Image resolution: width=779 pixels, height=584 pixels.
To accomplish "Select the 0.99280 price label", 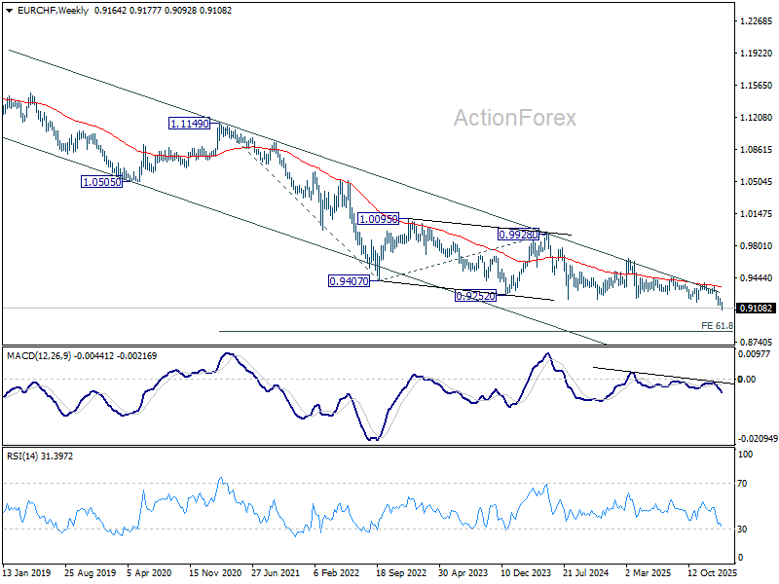I will [518, 235].
